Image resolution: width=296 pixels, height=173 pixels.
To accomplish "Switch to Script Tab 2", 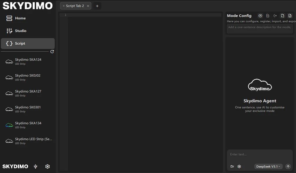I will pos(75,5).
